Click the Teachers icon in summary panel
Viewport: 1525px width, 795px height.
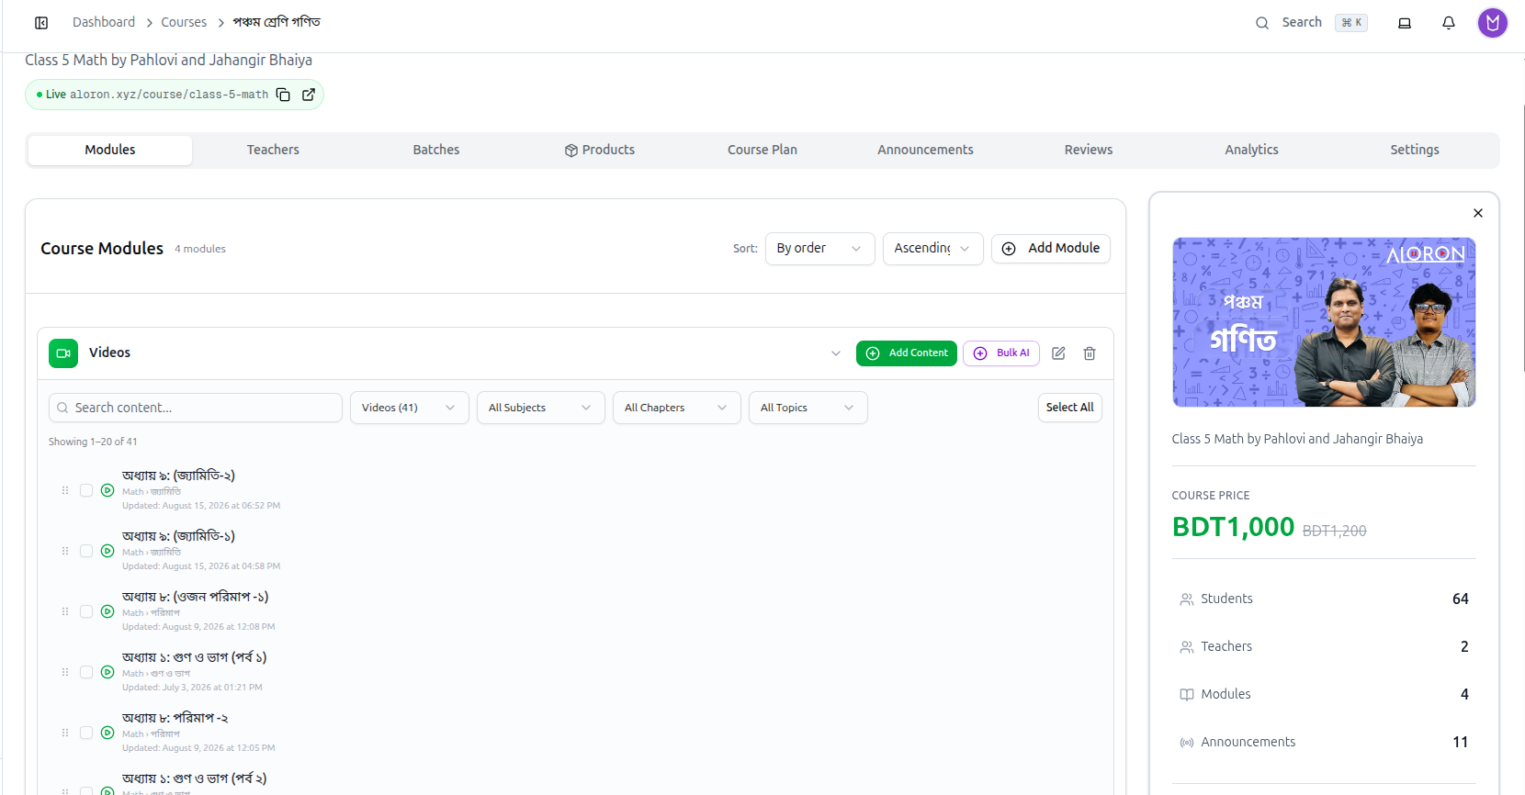click(x=1187, y=647)
